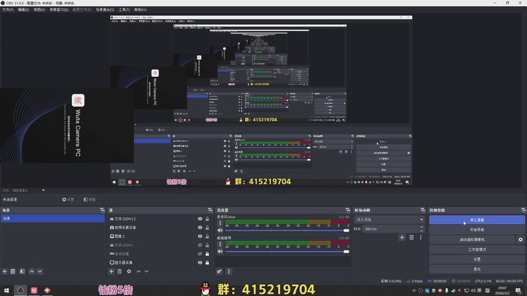Move the scene down with arrow icon

click(40, 271)
